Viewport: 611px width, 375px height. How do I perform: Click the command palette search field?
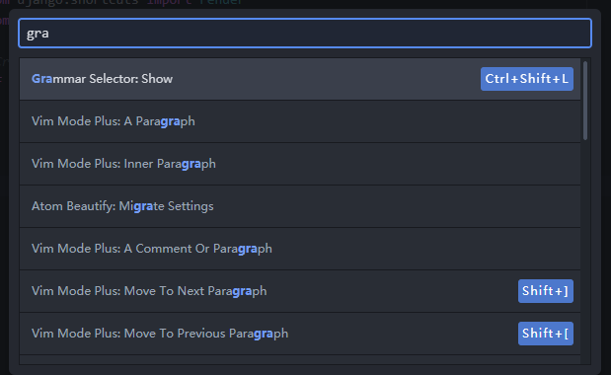pyautogui.click(x=305, y=34)
